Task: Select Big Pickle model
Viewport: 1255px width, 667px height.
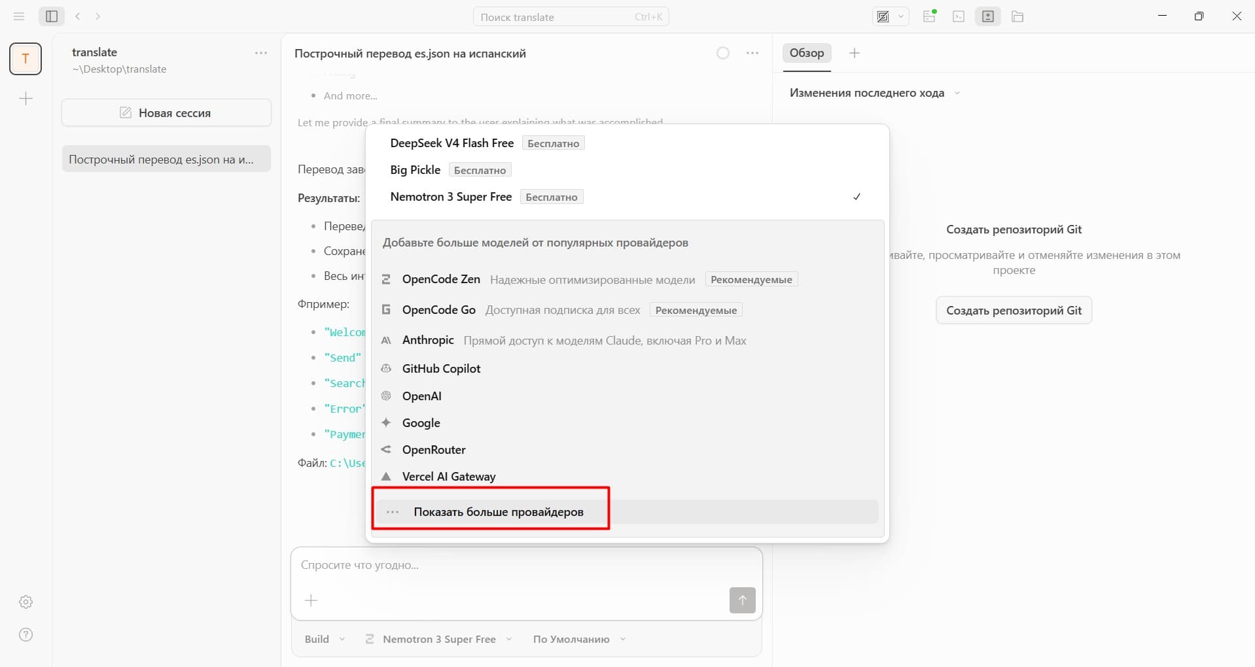Action: 627,170
